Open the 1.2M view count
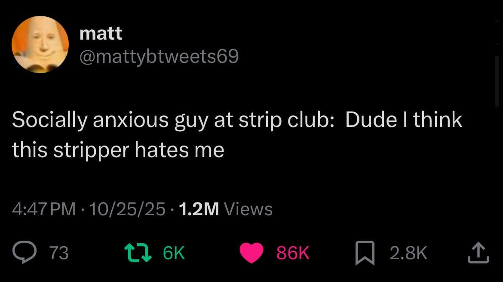Image resolution: width=503 pixels, height=282 pixels. (199, 209)
